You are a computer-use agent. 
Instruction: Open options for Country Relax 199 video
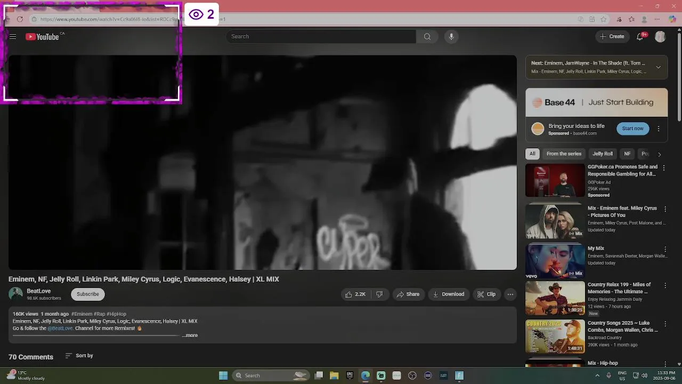(x=665, y=285)
